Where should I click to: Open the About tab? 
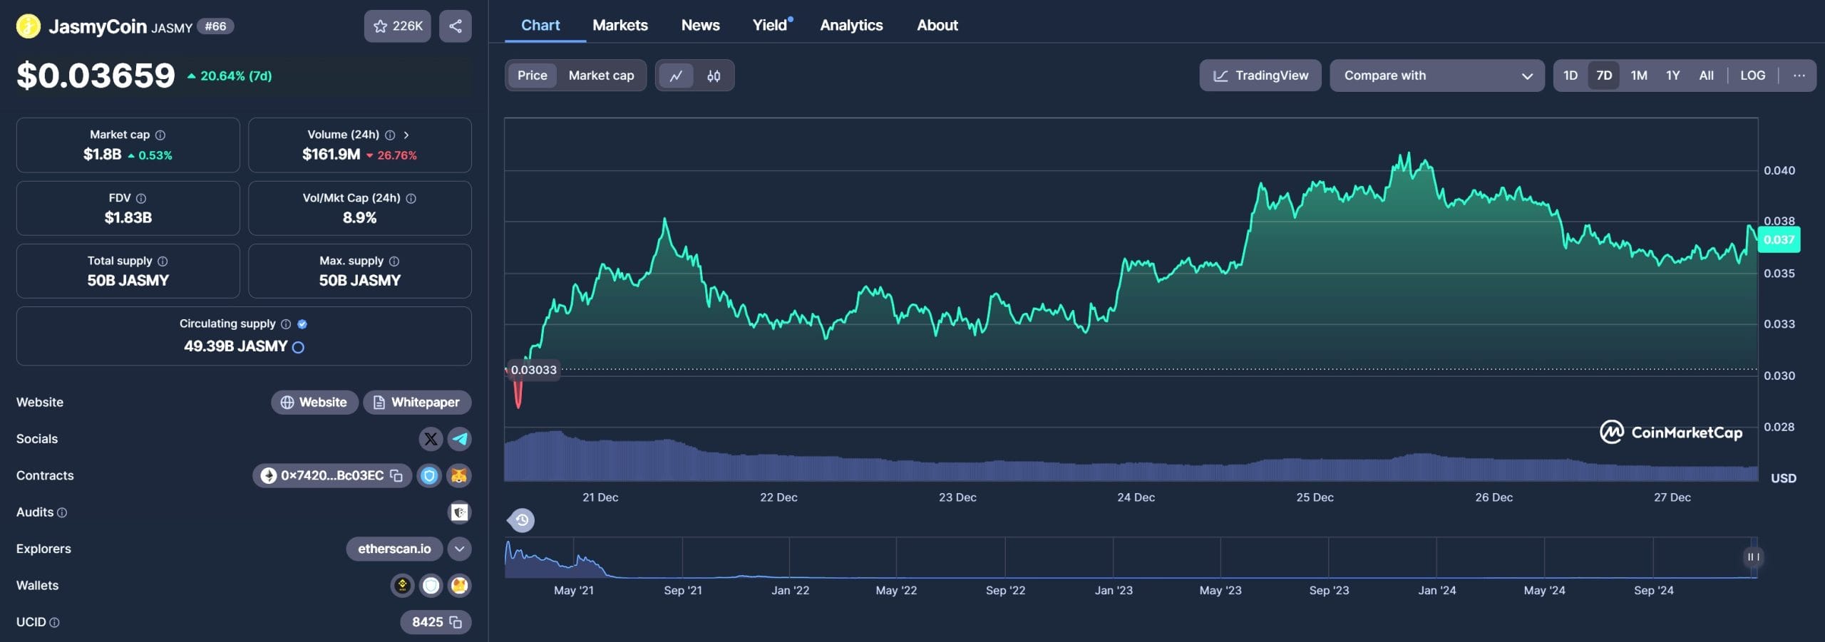coord(937,26)
